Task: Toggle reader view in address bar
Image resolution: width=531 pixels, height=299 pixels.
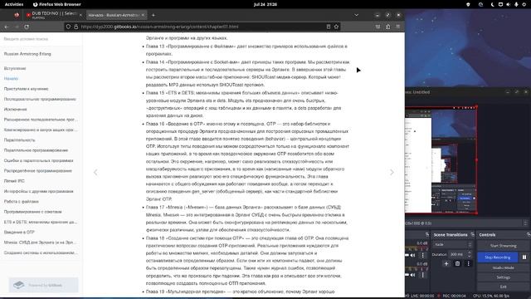Action: click(x=329, y=27)
